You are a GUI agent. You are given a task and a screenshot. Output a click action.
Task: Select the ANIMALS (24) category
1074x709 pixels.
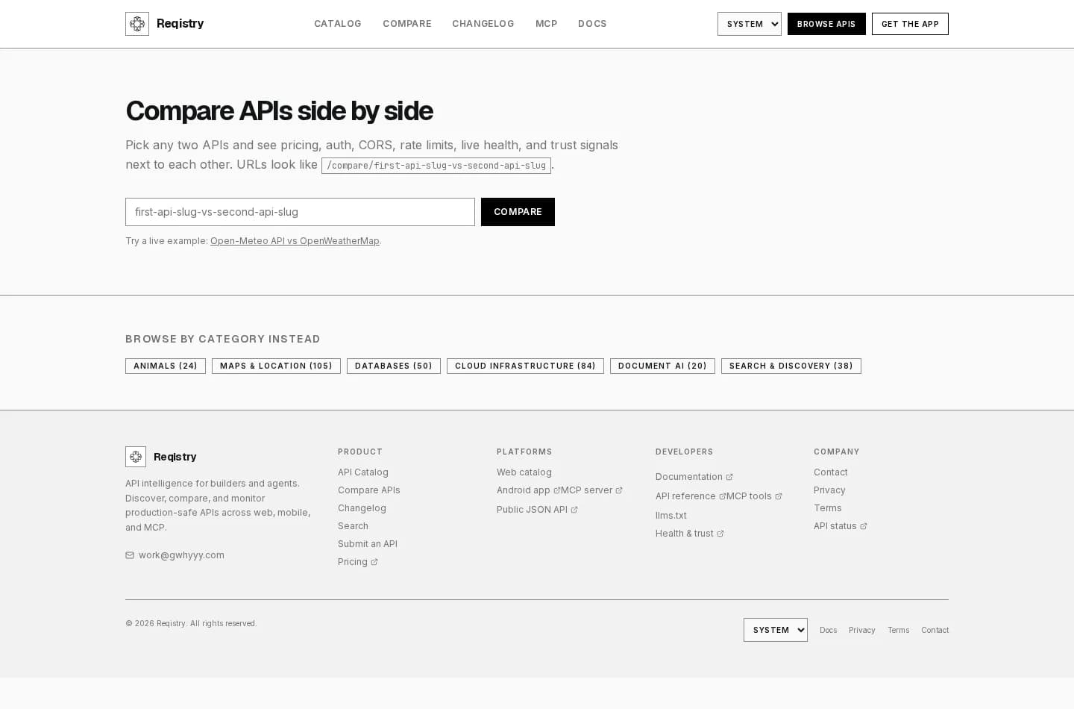tap(166, 366)
